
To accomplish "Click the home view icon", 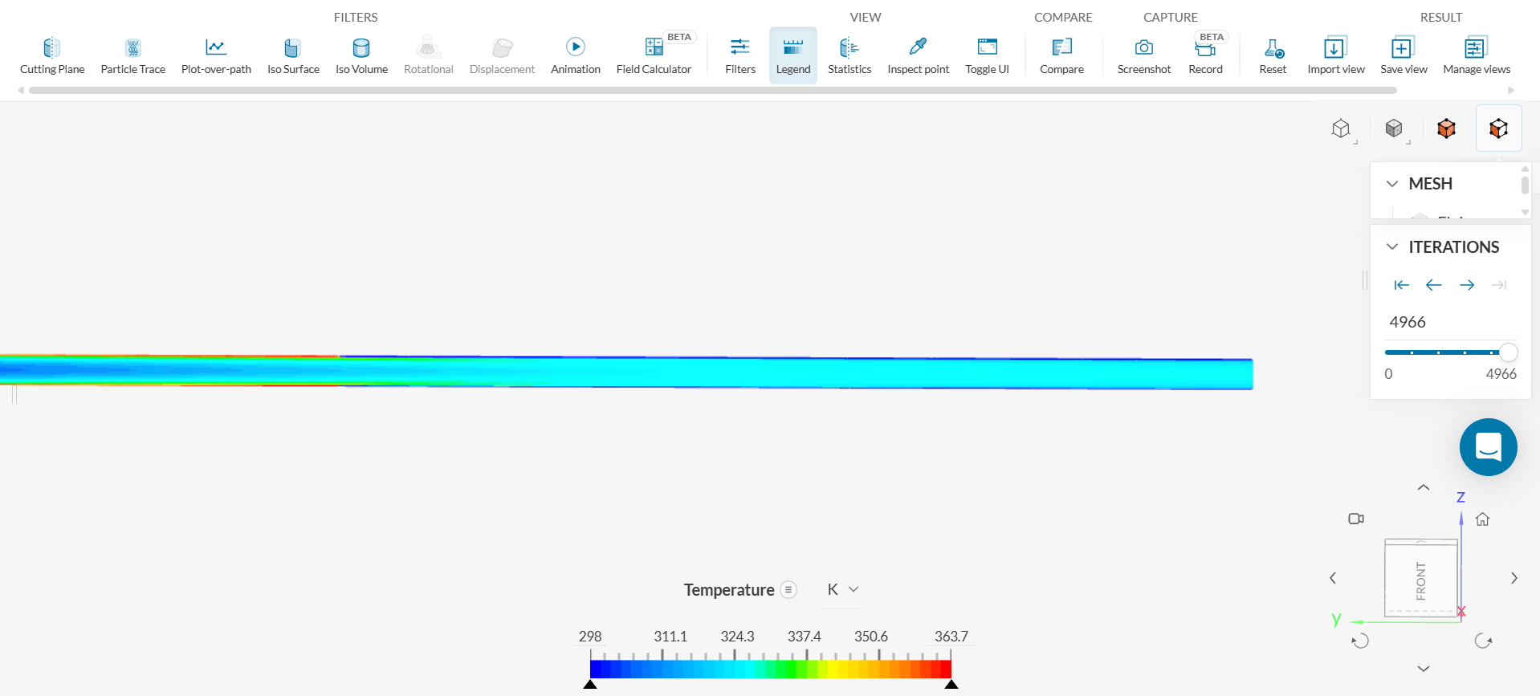I will (1483, 519).
